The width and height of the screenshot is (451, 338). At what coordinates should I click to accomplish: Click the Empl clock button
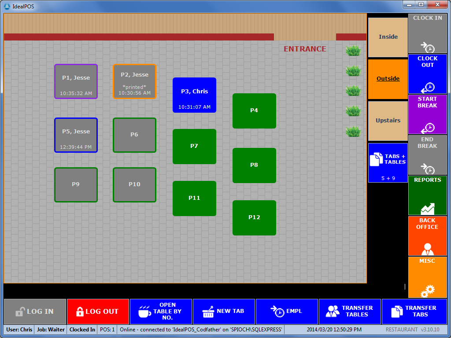(287, 312)
